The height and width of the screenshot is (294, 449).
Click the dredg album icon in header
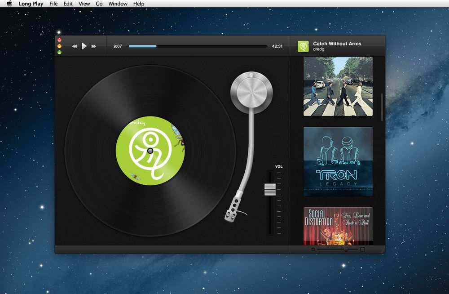click(x=304, y=46)
